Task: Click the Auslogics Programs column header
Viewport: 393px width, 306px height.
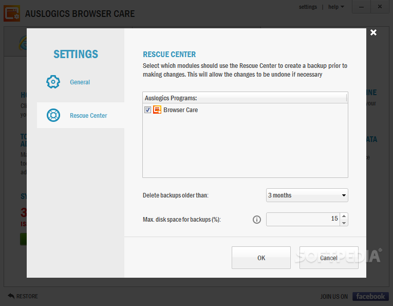Action: [x=245, y=98]
